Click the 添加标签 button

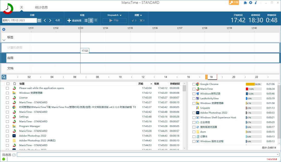(74, 20)
